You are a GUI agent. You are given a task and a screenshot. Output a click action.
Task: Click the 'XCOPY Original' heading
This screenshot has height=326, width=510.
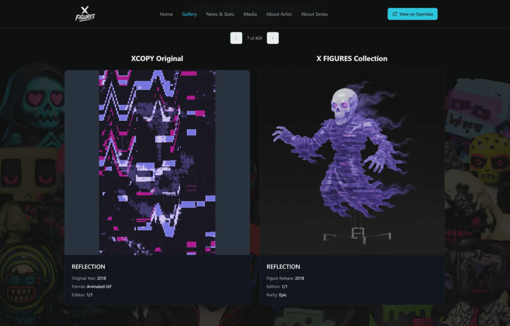click(x=157, y=59)
